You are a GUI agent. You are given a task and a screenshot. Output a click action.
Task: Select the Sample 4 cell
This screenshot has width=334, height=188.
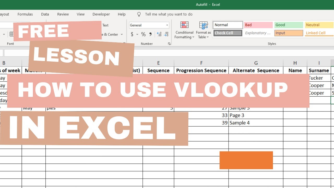point(256,123)
